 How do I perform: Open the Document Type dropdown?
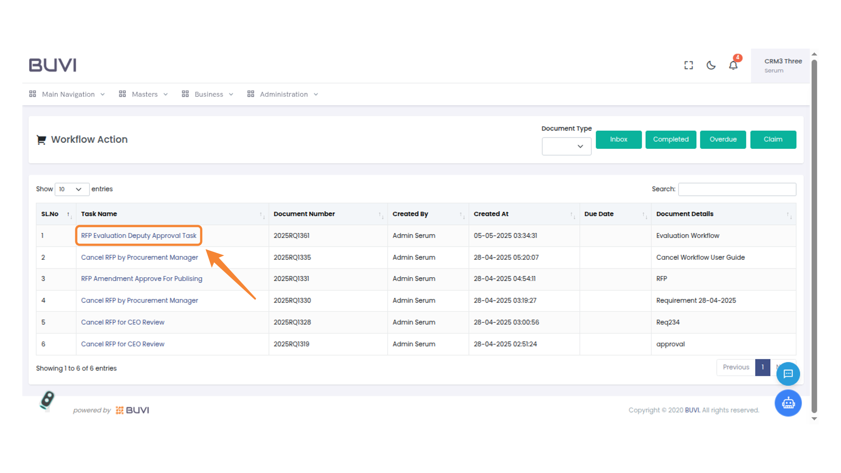pyautogui.click(x=566, y=146)
